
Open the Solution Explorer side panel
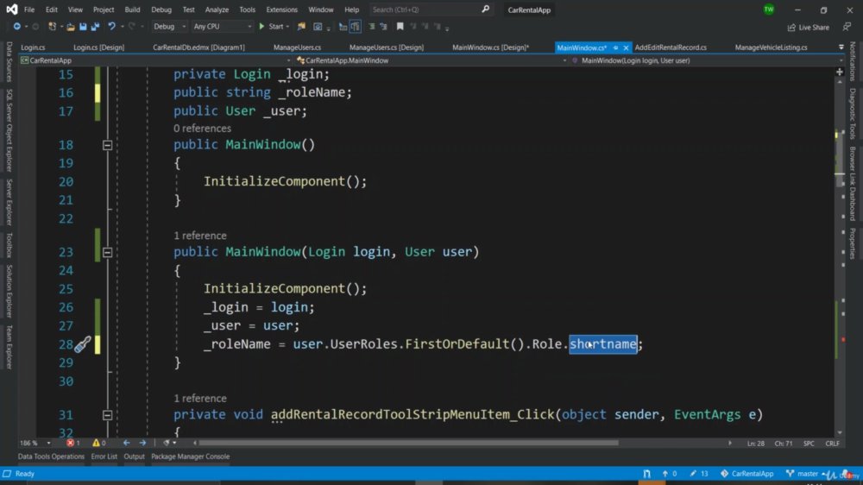point(9,291)
